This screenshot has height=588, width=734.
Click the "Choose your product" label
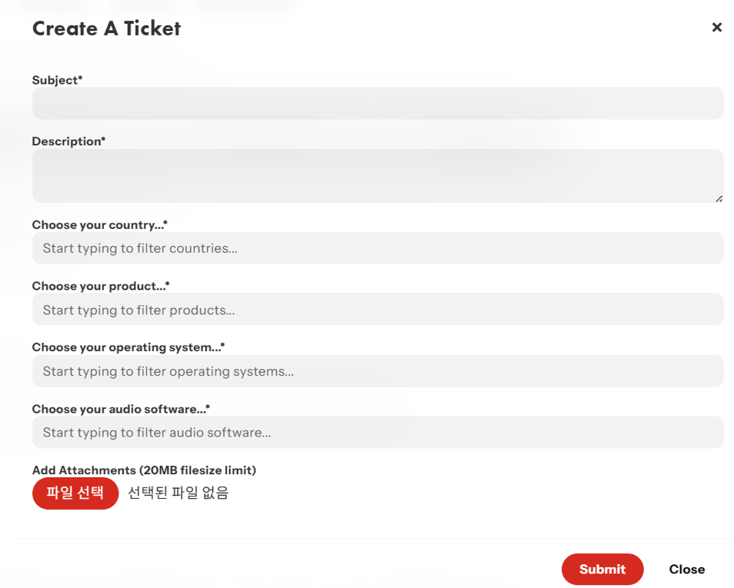click(100, 286)
